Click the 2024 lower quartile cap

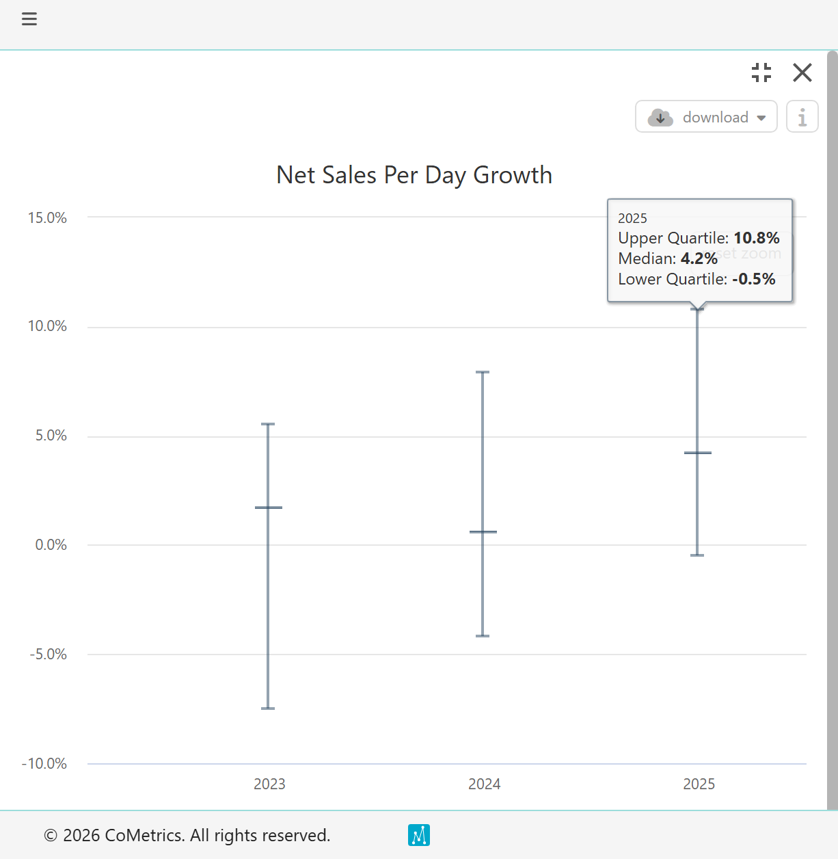click(483, 636)
